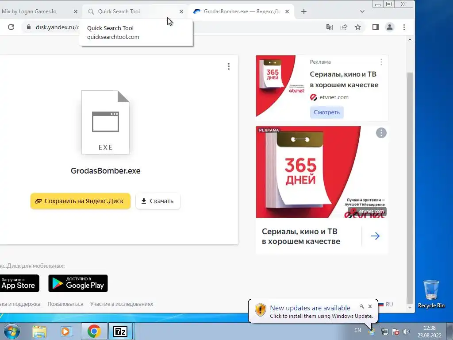Image resolution: width=453 pixels, height=340 pixels.
Task: Click the address bar URL disk.yandex.ru
Action: tap(57, 27)
